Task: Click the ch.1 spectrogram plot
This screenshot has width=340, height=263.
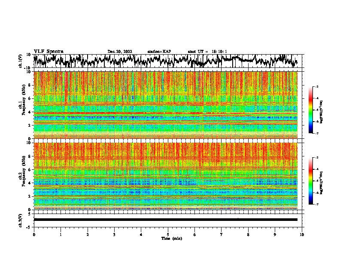Action: coord(165,105)
